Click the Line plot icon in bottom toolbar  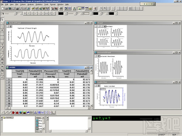pos(2,112)
